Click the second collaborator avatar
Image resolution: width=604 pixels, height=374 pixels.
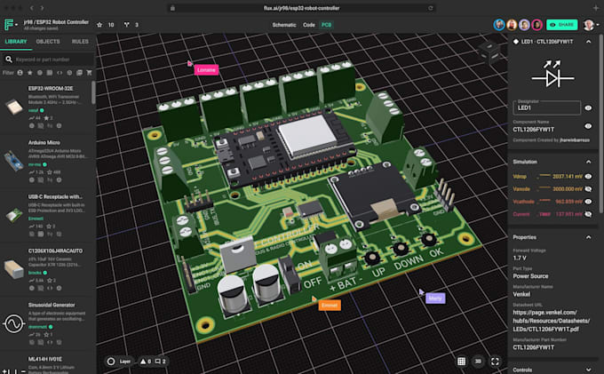[512, 25]
